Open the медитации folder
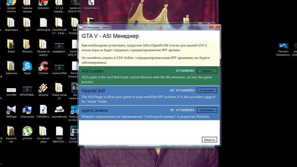 tap(11, 25)
